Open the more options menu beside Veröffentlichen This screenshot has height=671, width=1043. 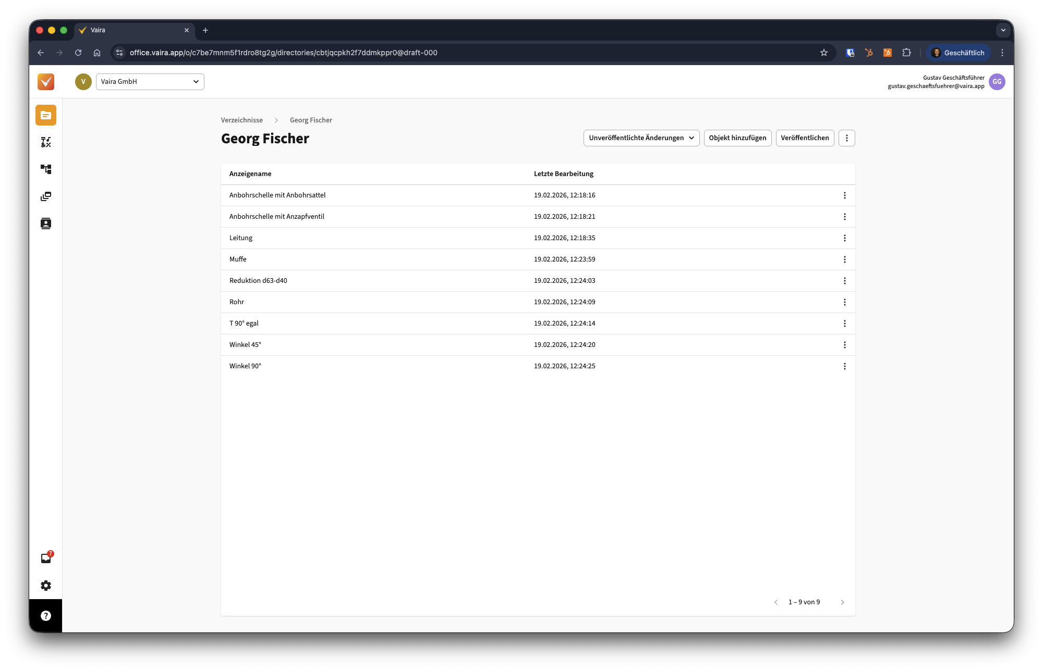pyautogui.click(x=846, y=138)
